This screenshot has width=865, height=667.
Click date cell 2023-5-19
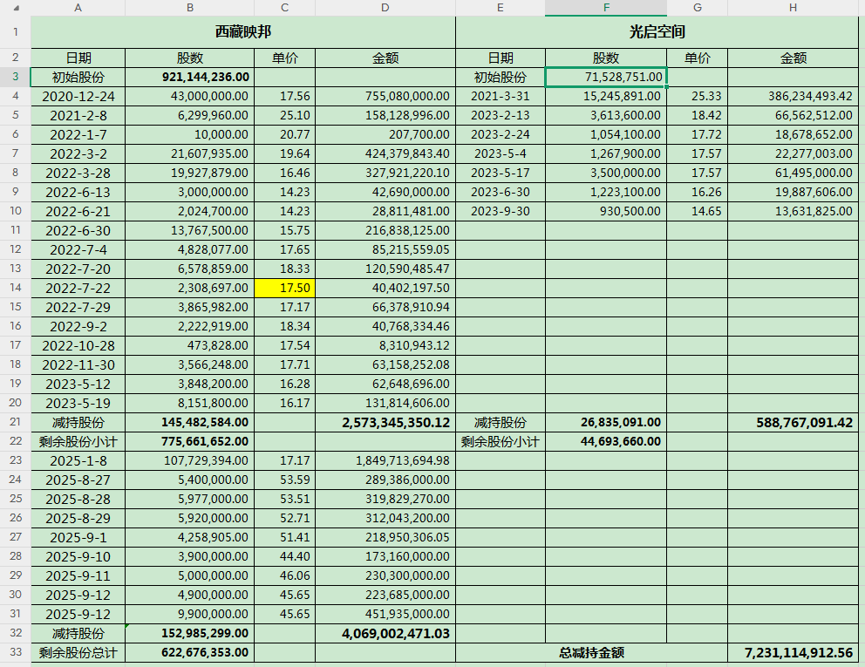pyautogui.click(x=78, y=404)
